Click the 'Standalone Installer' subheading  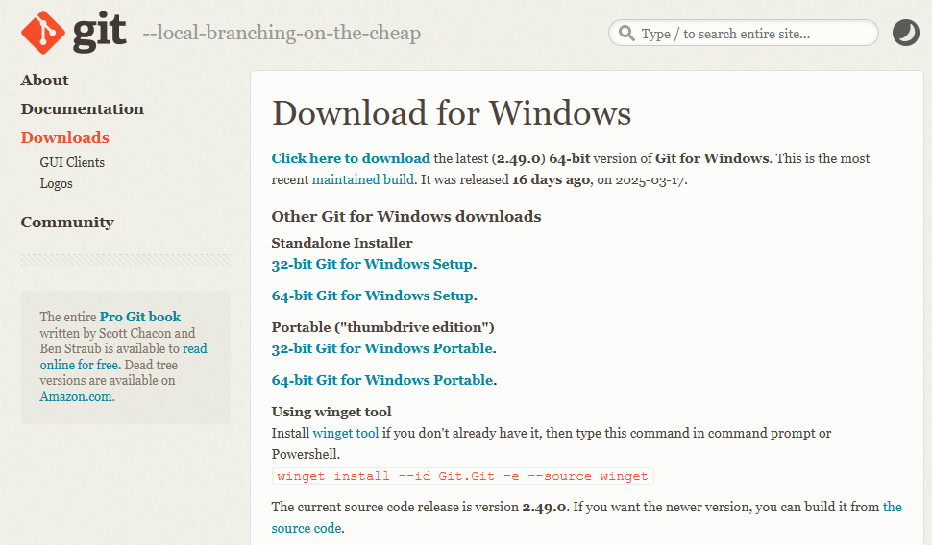pos(342,243)
